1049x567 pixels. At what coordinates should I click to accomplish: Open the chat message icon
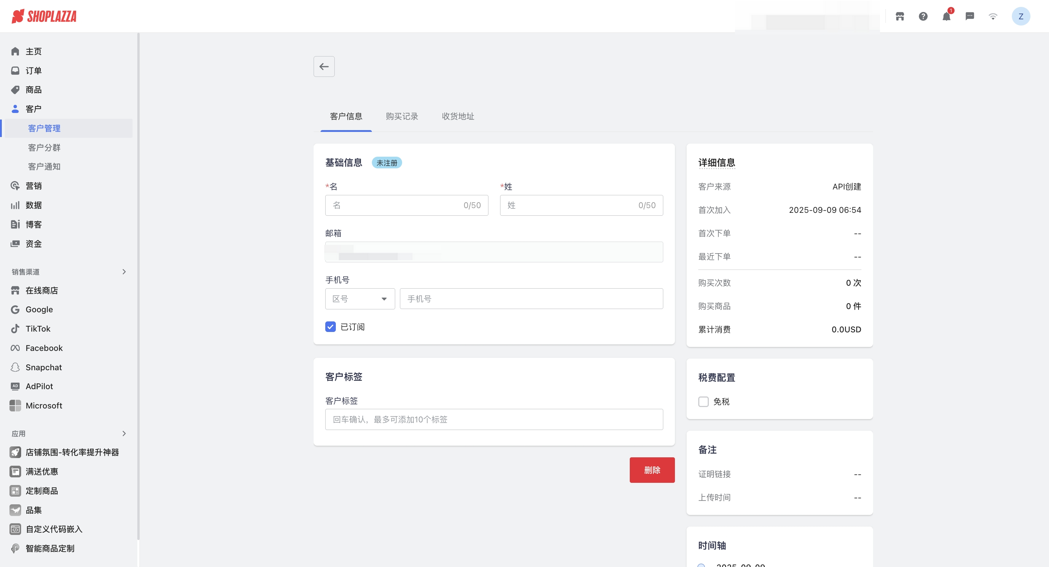(970, 16)
